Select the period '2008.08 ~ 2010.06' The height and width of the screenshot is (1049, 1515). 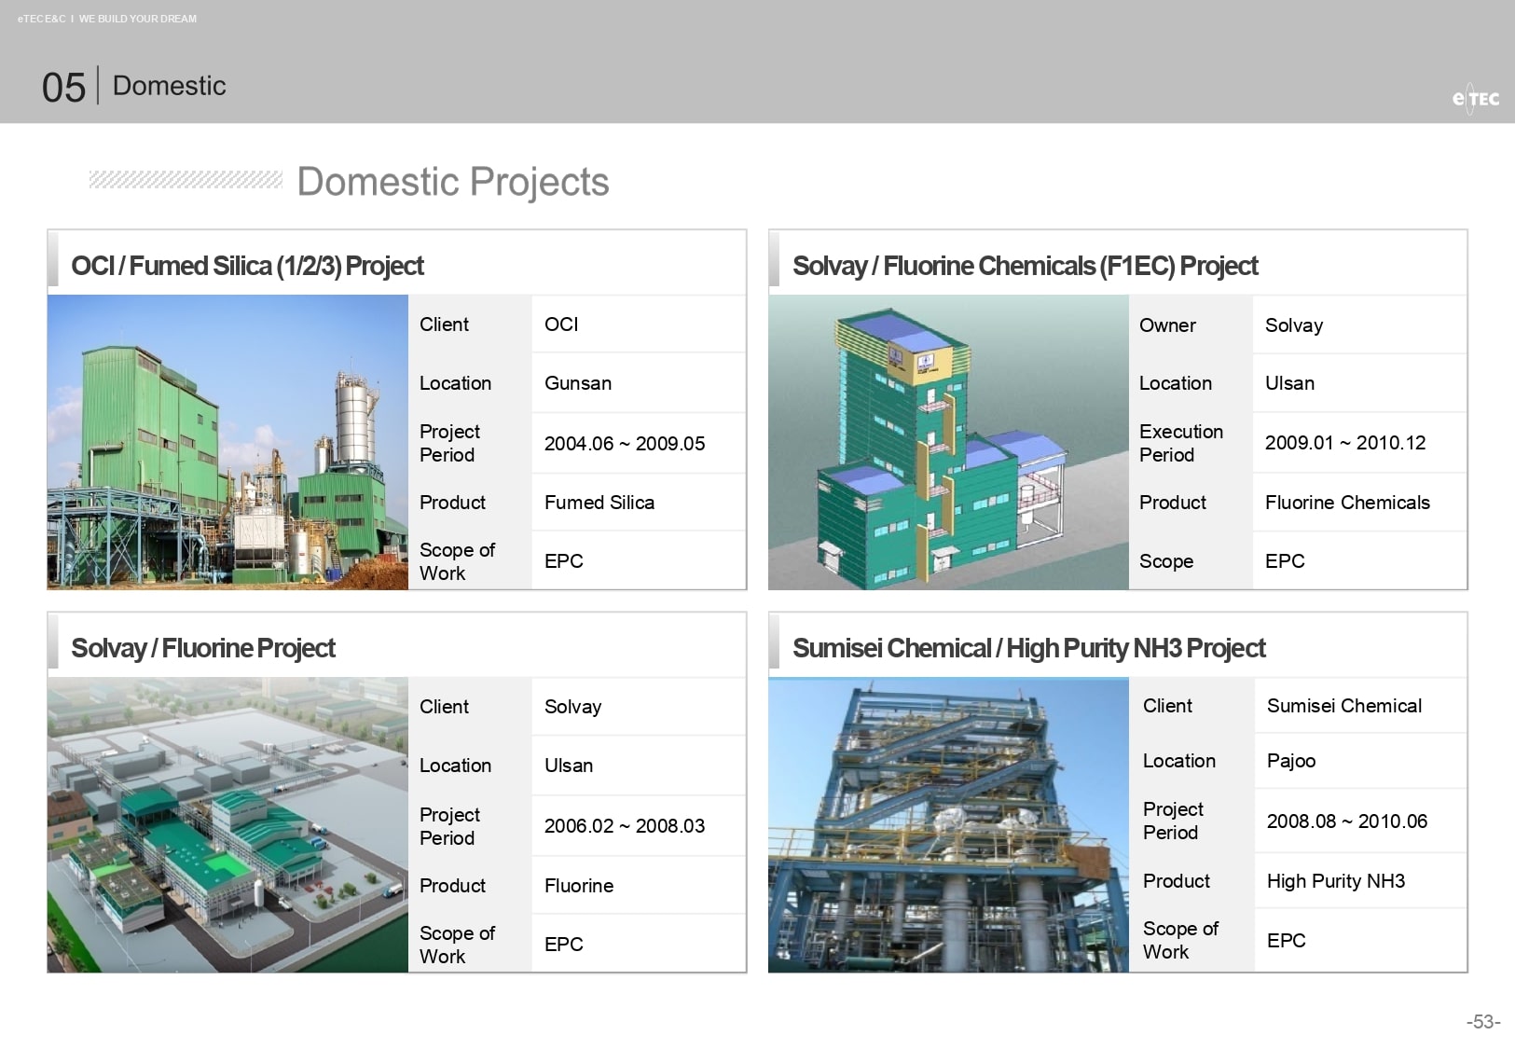tap(1347, 821)
